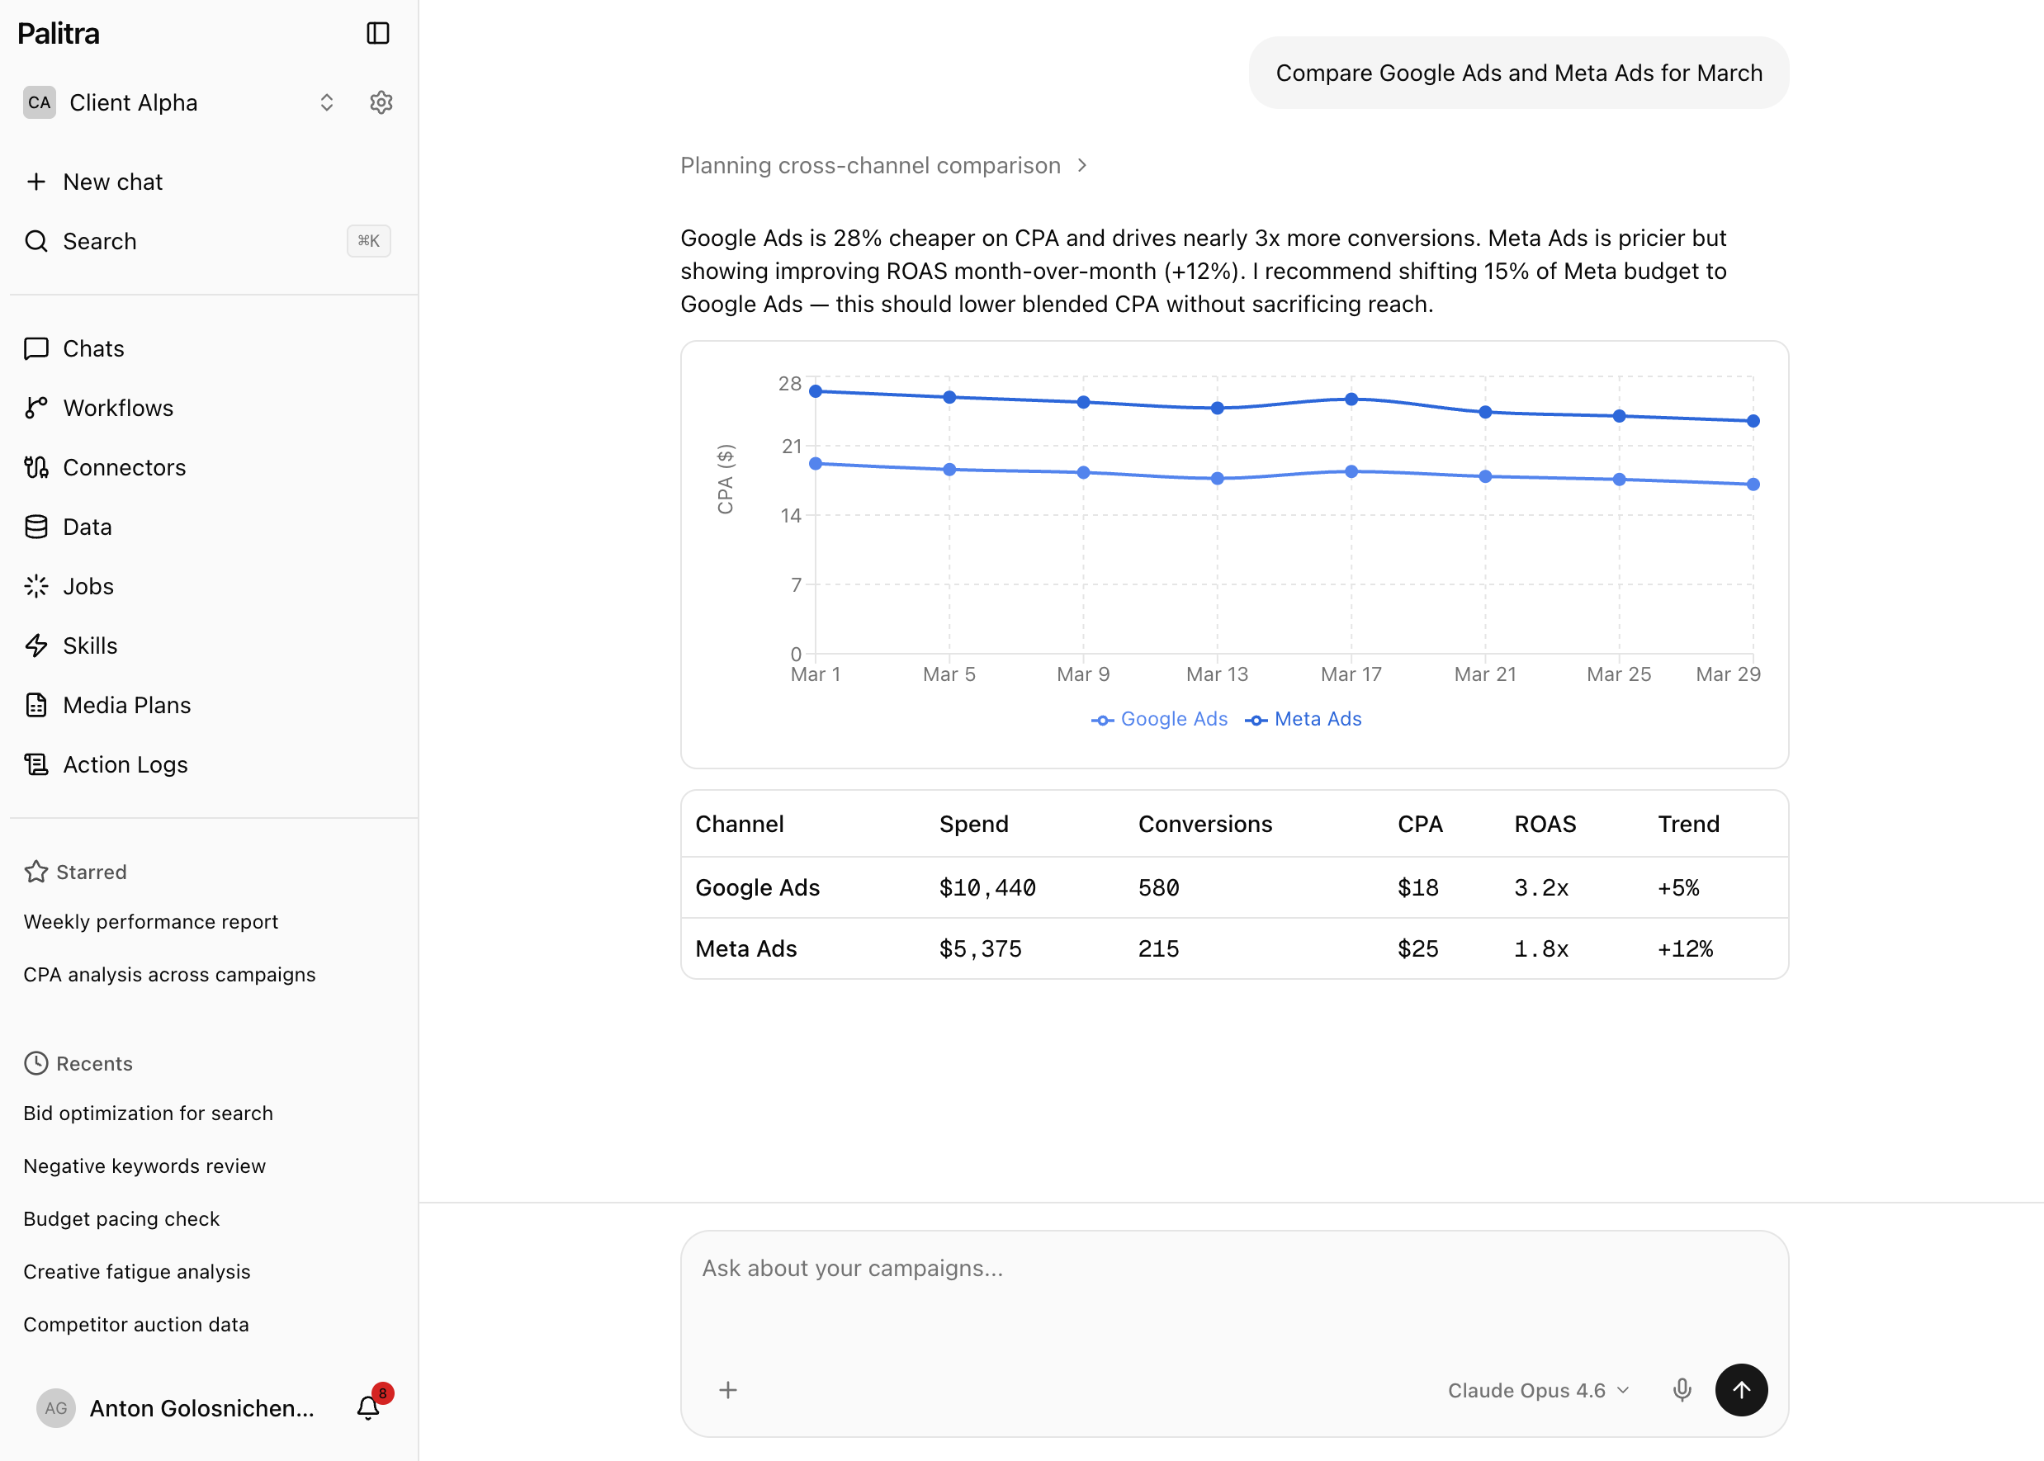2044x1461 pixels.
Task: Open Bid optimization for search chat
Action: [x=148, y=1113]
